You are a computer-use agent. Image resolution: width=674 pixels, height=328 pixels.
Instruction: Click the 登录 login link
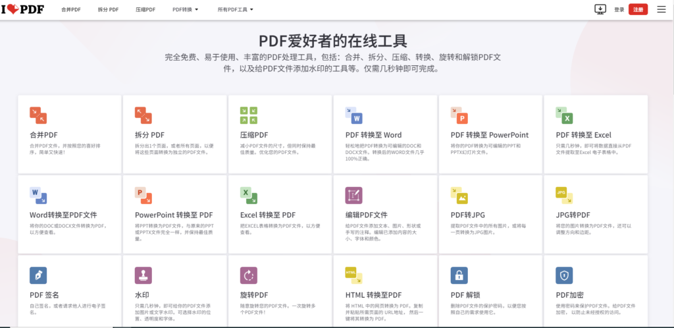click(619, 9)
